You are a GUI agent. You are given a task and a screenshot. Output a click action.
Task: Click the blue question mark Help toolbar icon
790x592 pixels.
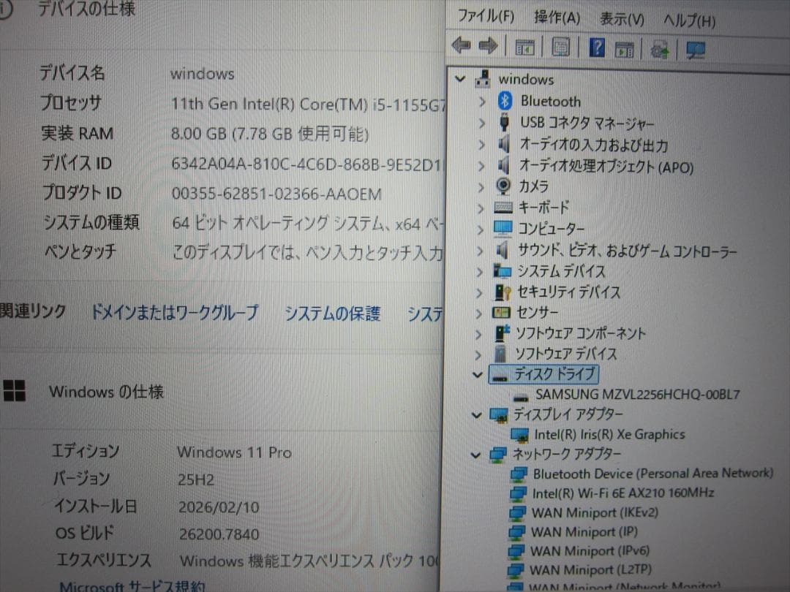click(597, 48)
